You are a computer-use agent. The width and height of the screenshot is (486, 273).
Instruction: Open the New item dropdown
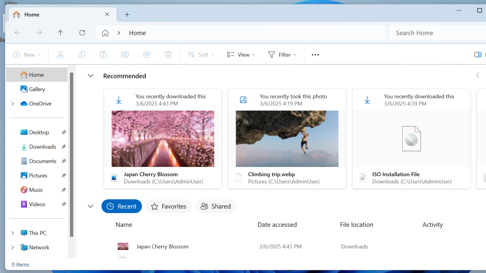click(27, 55)
